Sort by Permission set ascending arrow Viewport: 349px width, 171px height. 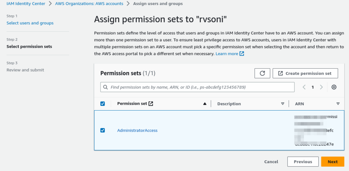click(205, 104)
